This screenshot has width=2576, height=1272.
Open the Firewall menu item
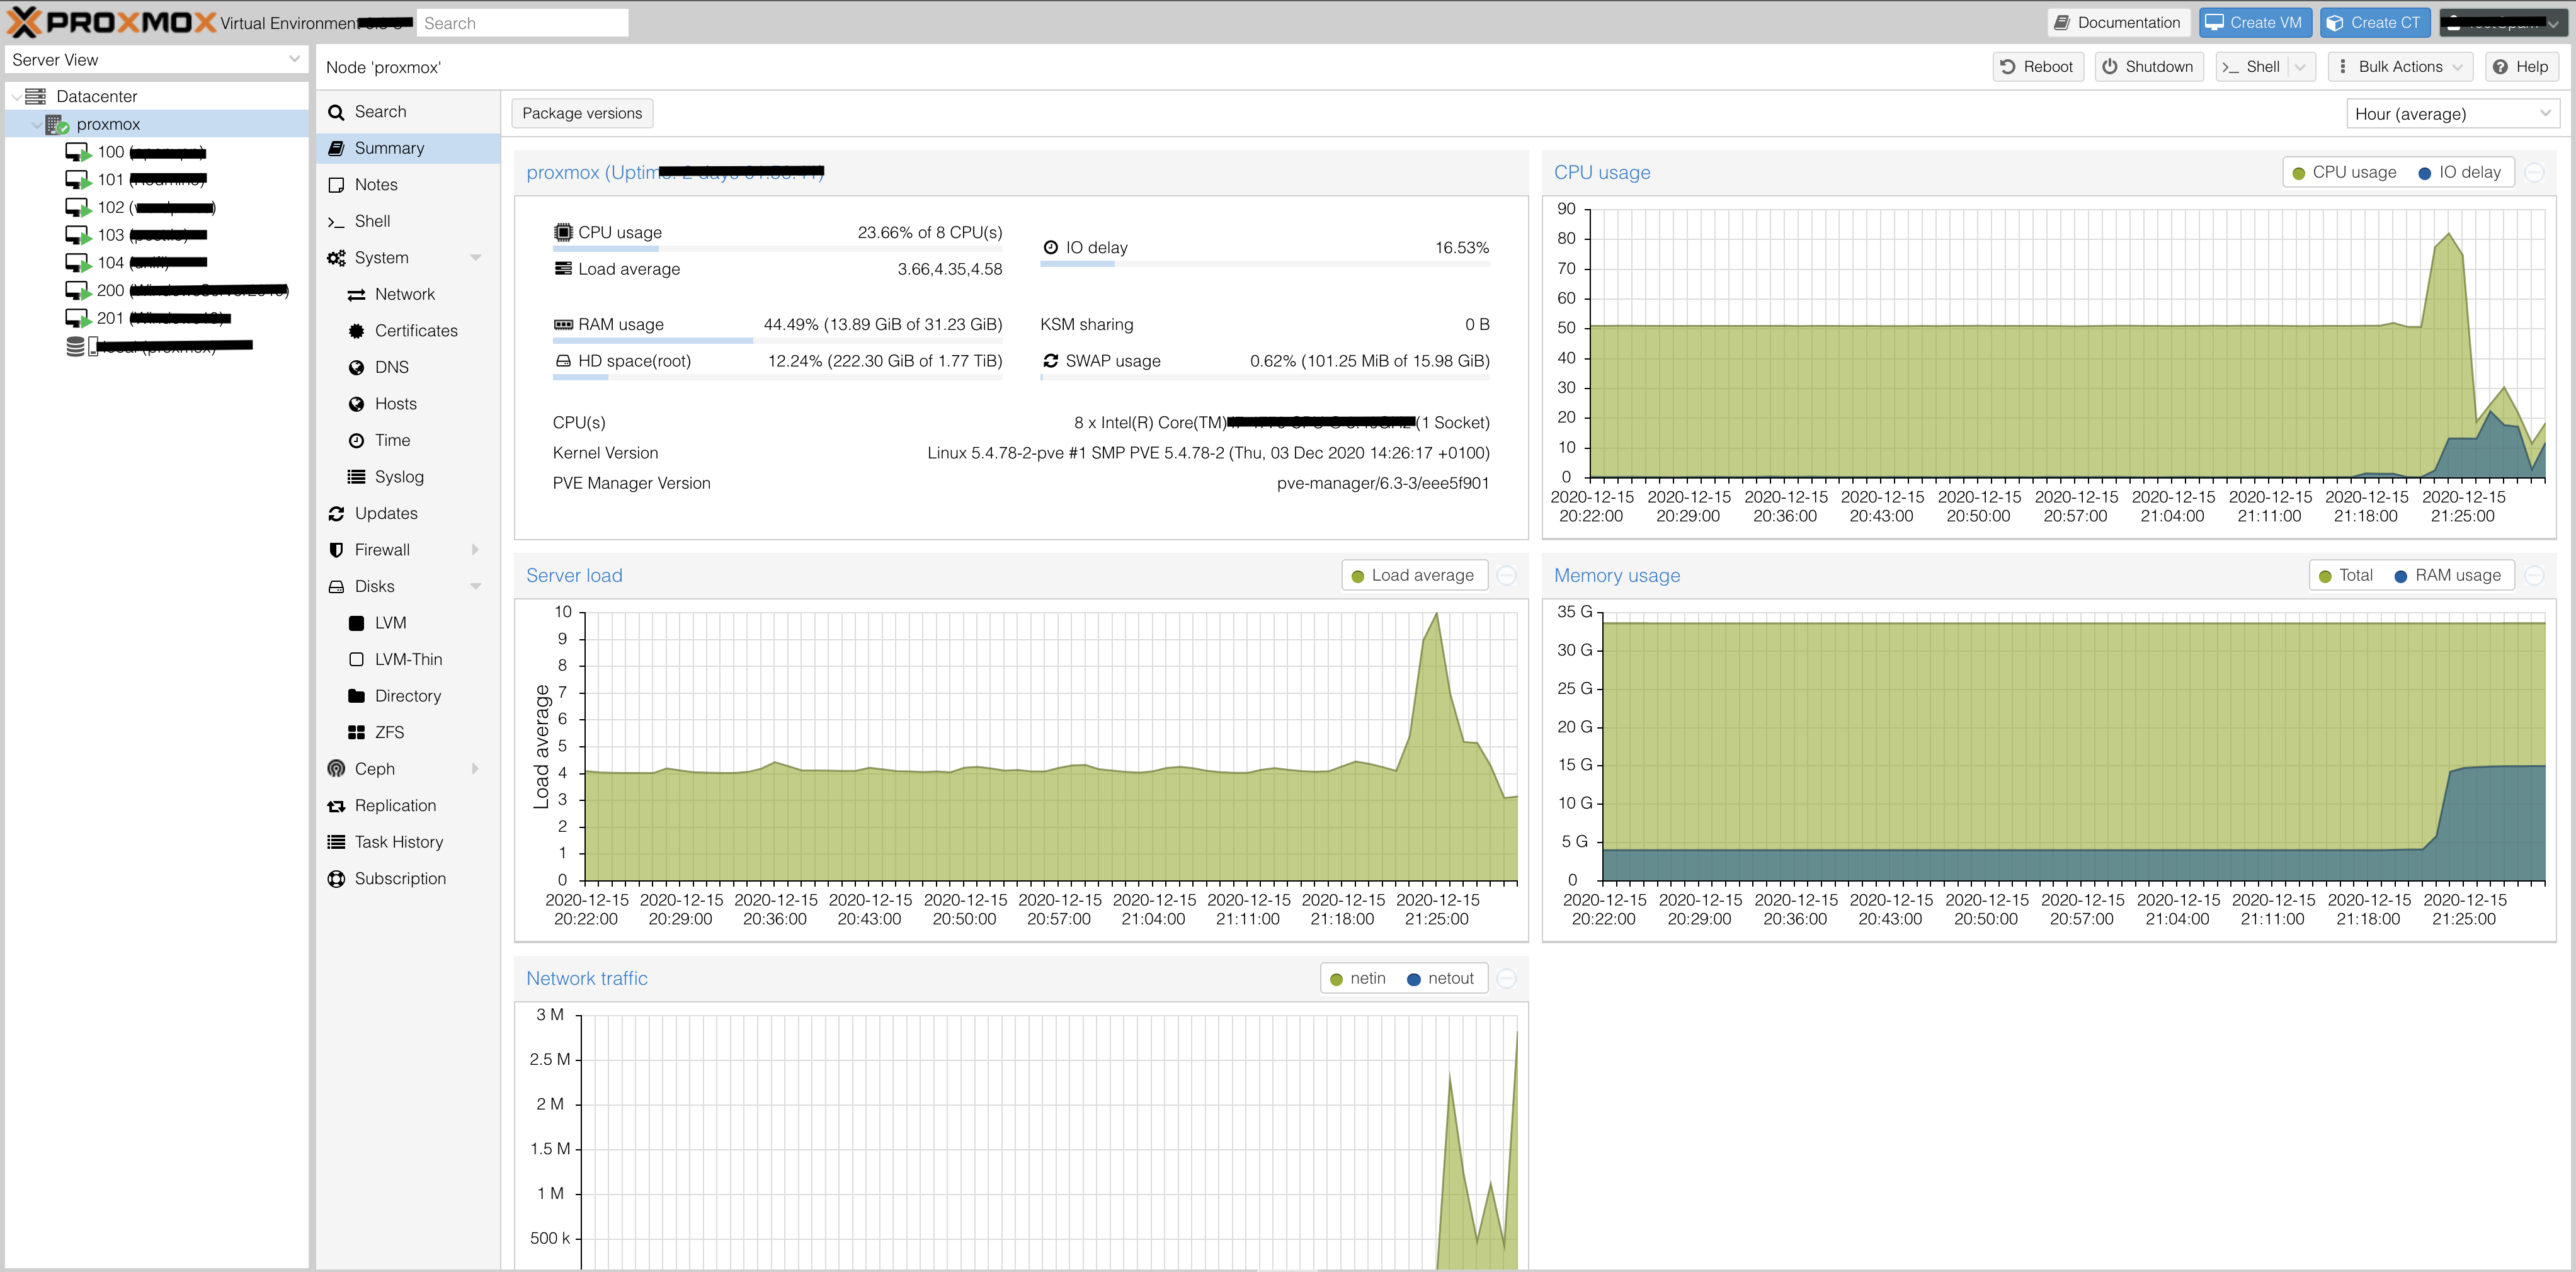pos(408,550)
